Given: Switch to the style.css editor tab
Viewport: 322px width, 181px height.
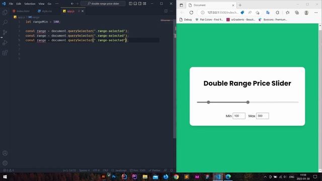Looking at the screenshot, I should coord(45,11).
